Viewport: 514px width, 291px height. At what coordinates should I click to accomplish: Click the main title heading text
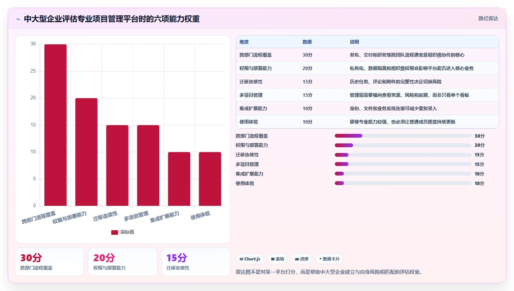[112, 19]
